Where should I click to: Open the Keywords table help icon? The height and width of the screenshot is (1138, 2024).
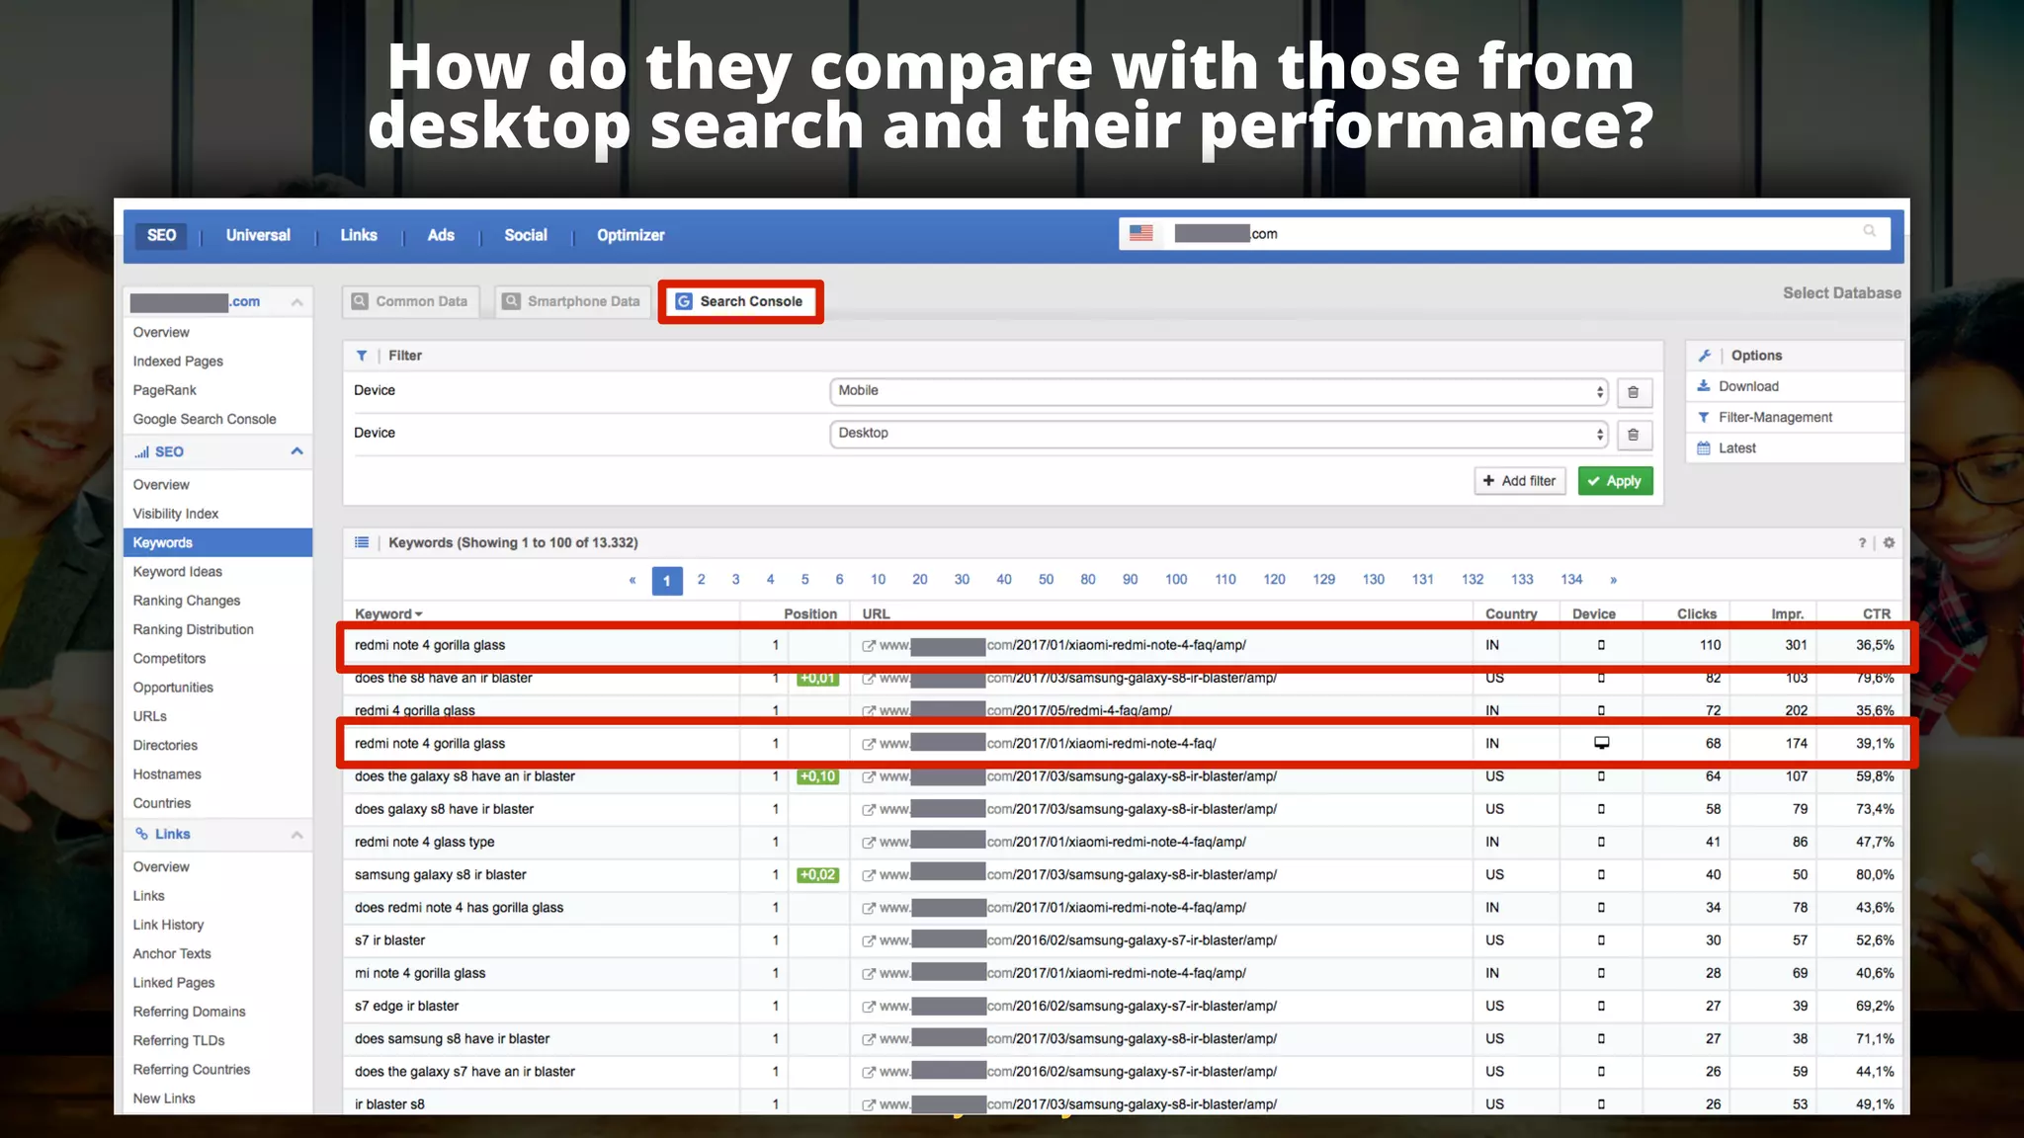pyautogui.click(x=1862, y=543)
